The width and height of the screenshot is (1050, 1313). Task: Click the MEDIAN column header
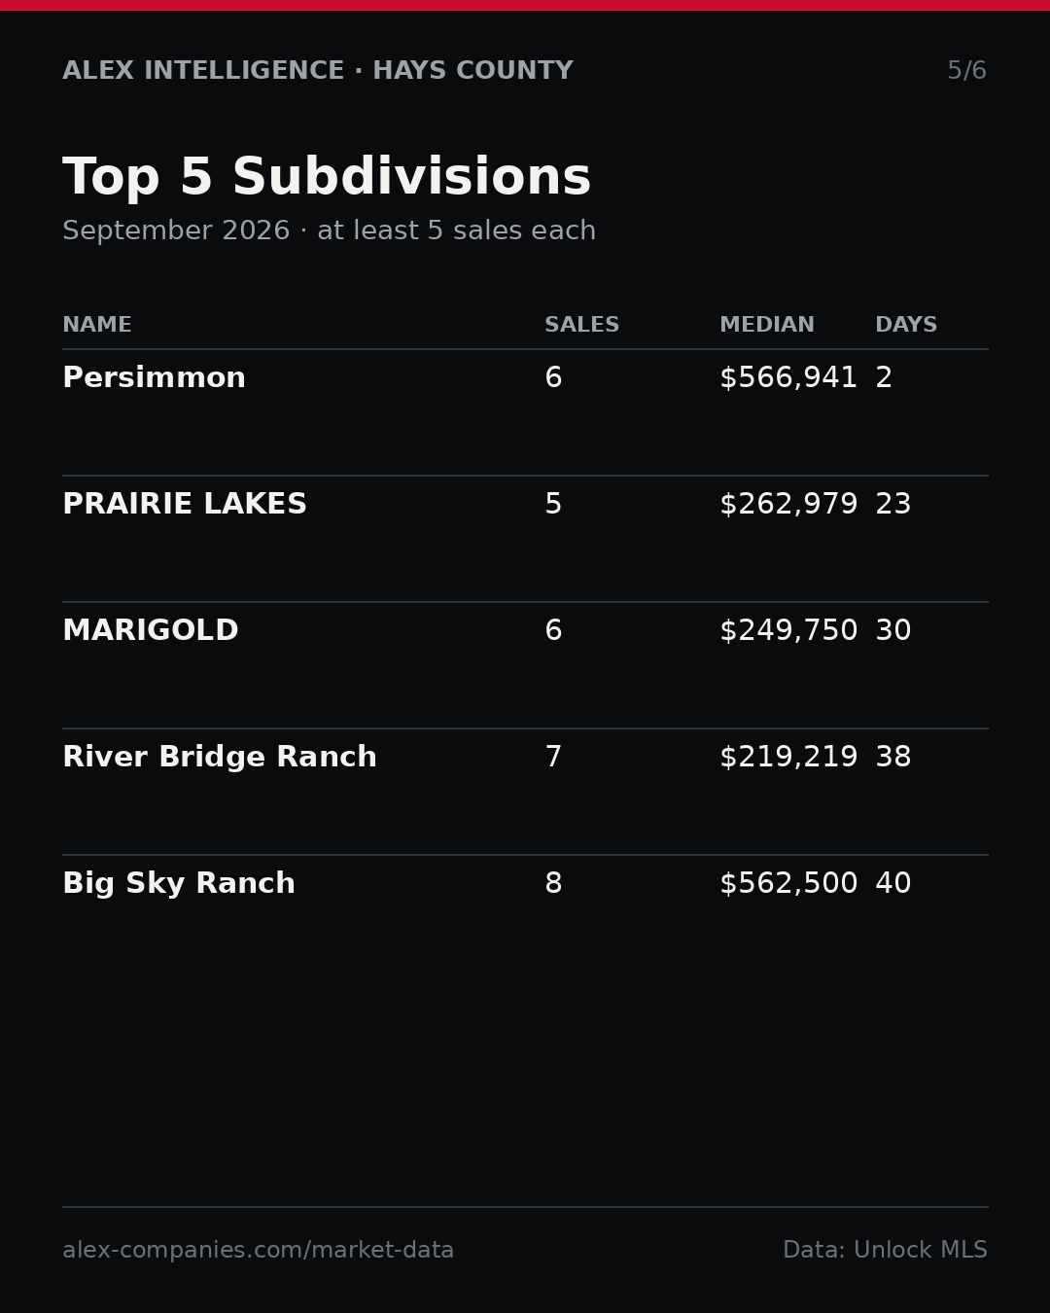(x=767, y=325)
